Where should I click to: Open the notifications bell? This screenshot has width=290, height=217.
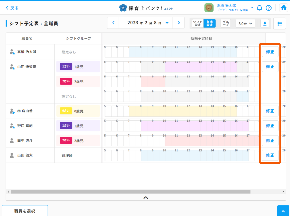pos(260,8)
